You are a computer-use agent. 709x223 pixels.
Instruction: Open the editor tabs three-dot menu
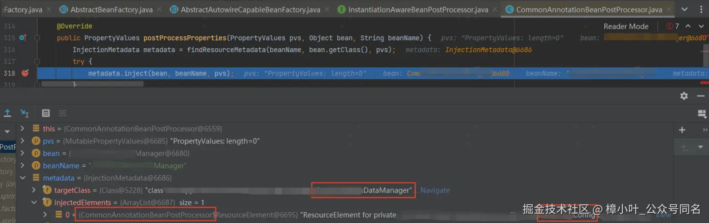coord(701,9)
